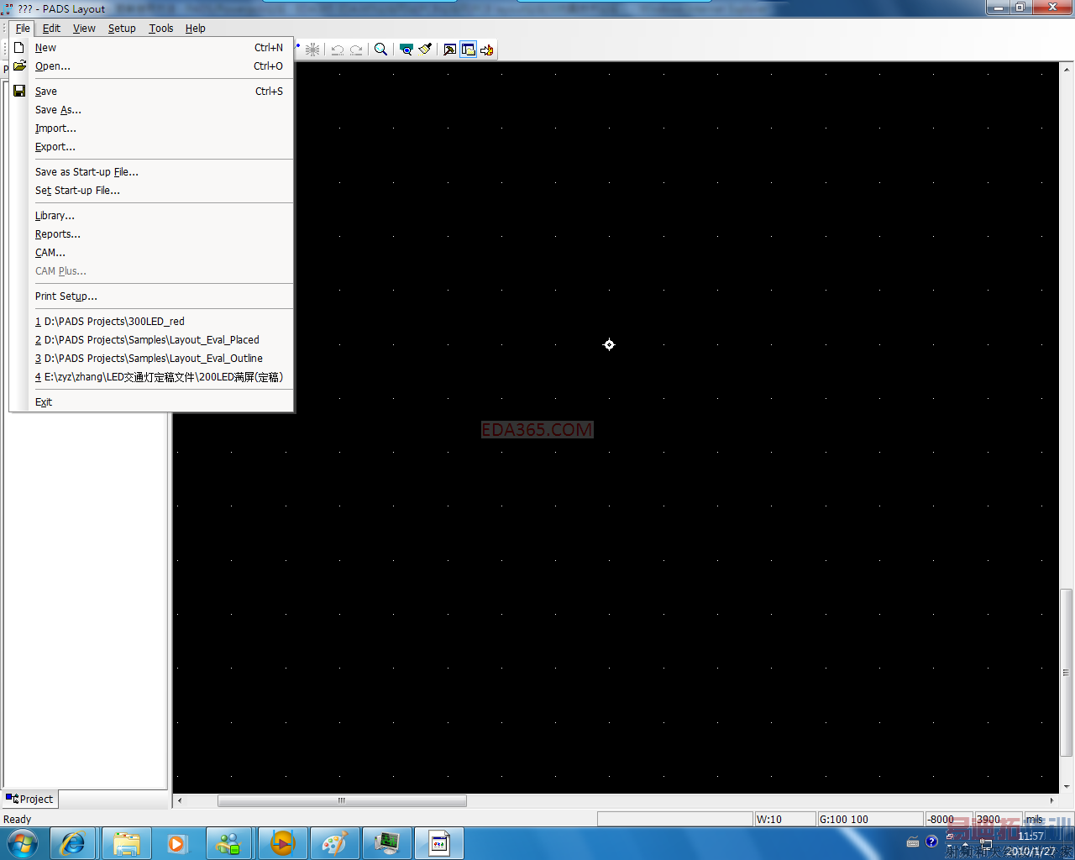Click the horizontal scrollbar thumb
The width and height of the screenshot is (1075, 860).
[342, 800]
